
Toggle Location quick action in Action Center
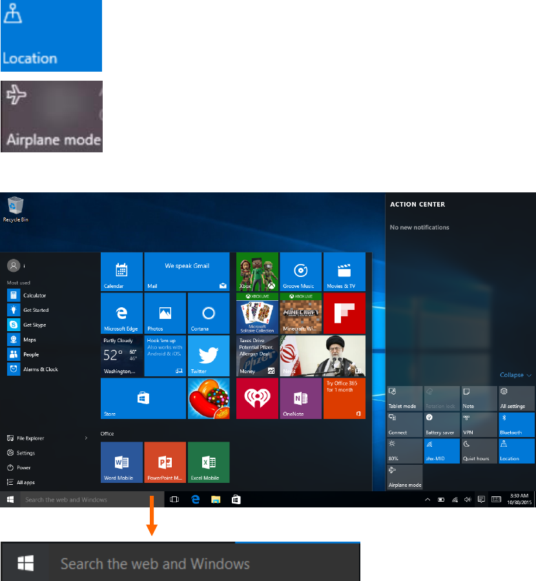tap(517, 451)
